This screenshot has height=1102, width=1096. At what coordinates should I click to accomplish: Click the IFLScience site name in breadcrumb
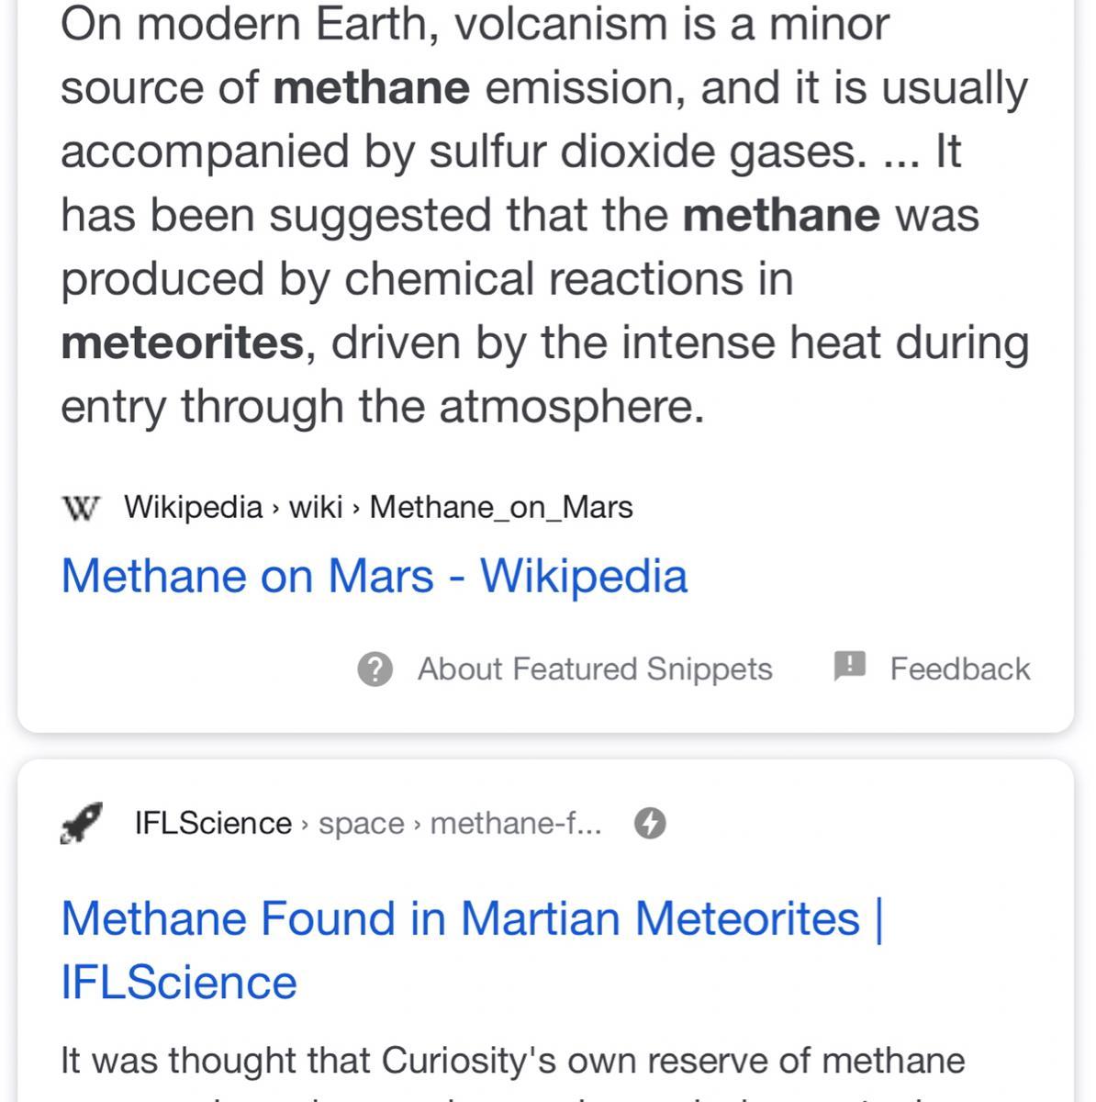tap(213, 823)
